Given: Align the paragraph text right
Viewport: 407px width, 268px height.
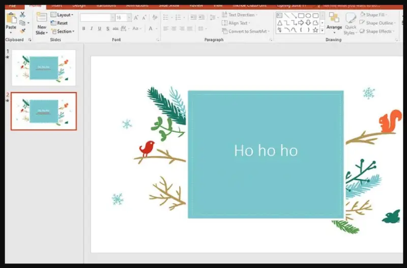Looking at the screenshot, I should click(182, 28).
